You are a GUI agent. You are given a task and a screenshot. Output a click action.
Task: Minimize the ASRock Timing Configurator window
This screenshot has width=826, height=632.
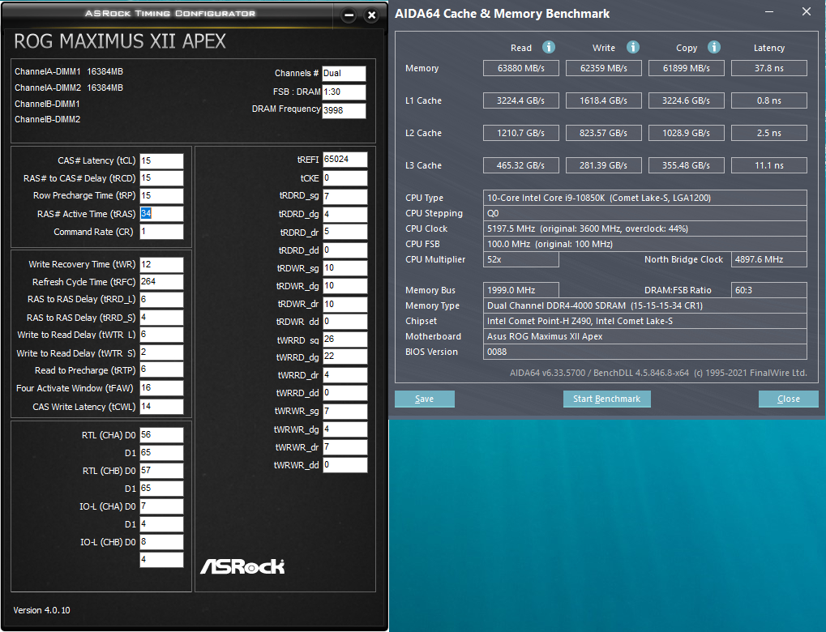(349, 15)
